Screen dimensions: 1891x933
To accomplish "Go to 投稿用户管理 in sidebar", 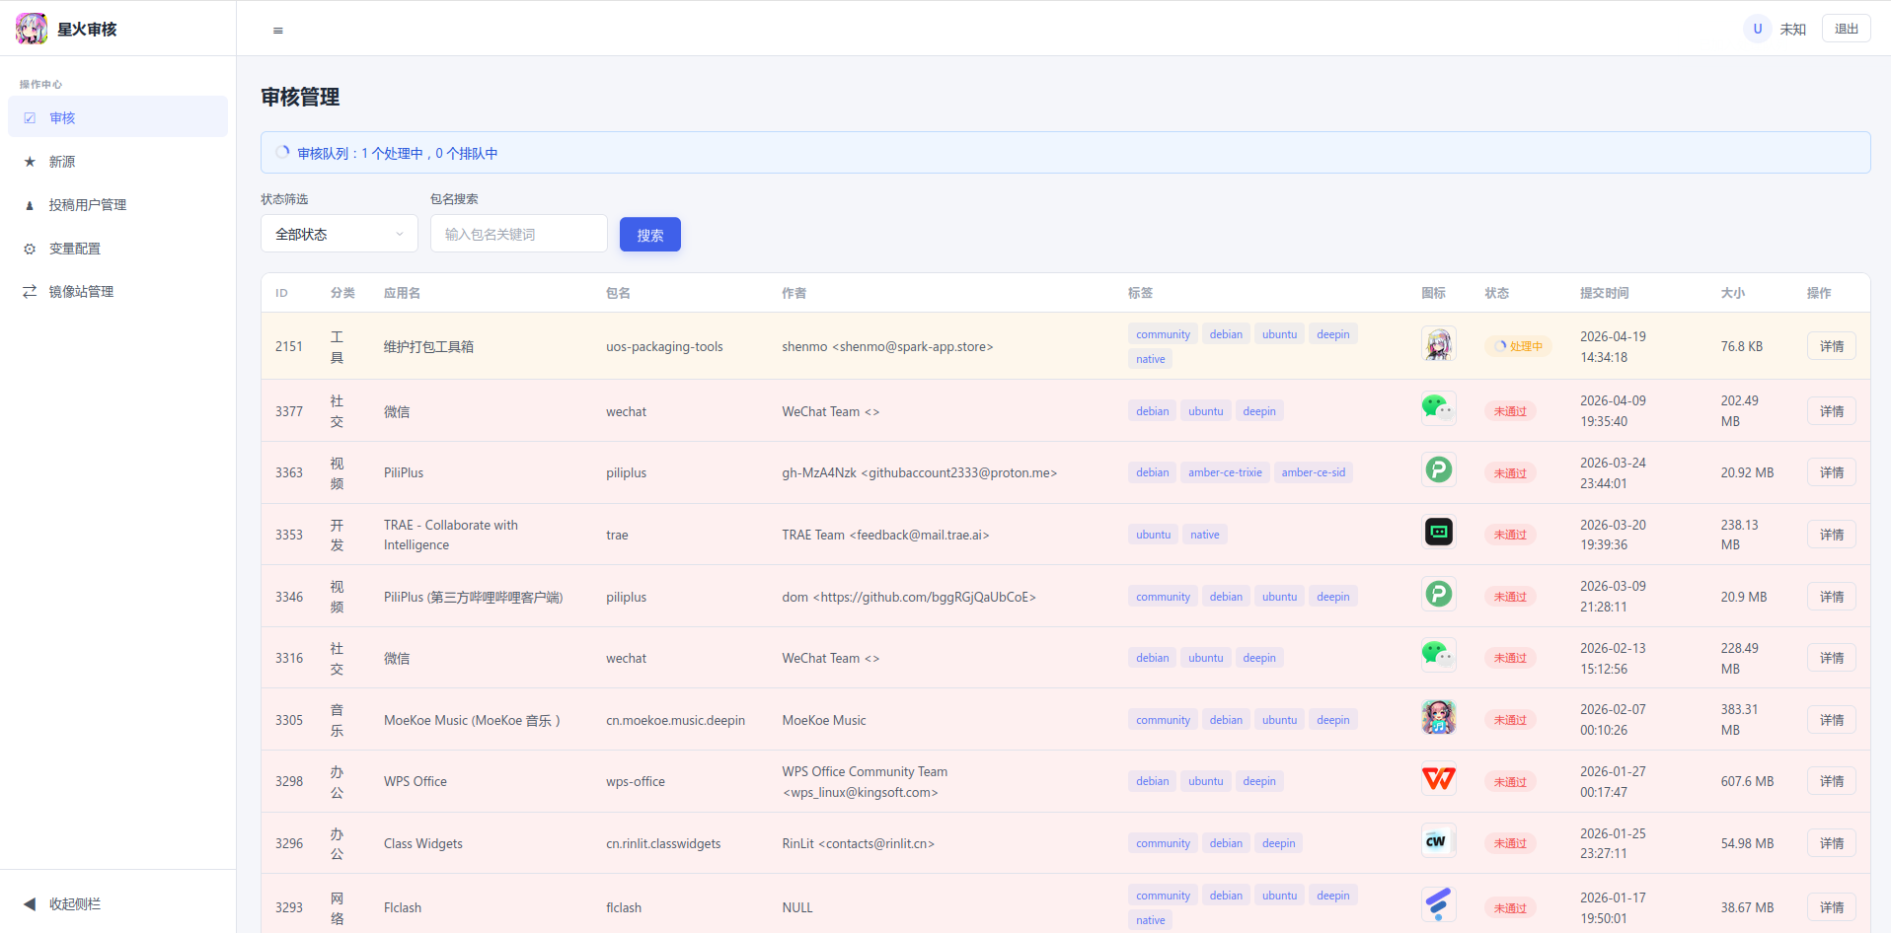I will click(87, 205).
